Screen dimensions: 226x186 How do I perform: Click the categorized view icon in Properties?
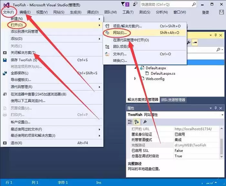tap(130, 122)
